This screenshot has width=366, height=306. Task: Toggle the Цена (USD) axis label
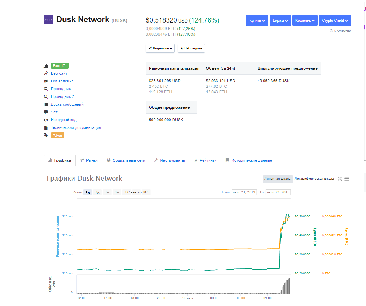315,237
